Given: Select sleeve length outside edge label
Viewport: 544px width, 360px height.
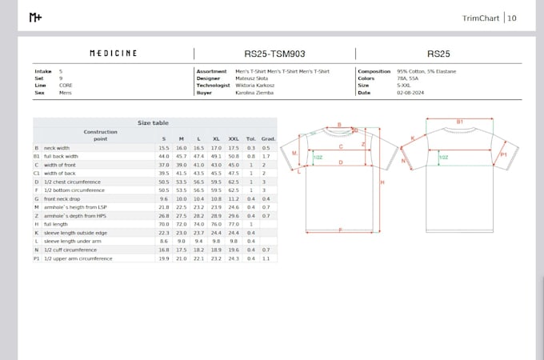Looking at the screenshot, I should (75, 233).
